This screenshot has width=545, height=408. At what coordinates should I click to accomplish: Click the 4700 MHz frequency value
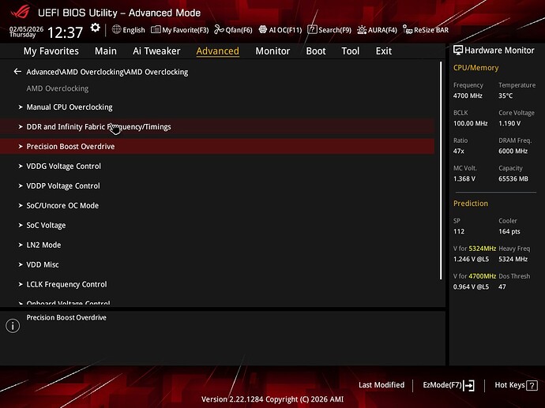pyautogui.click(x=468, y=95)
